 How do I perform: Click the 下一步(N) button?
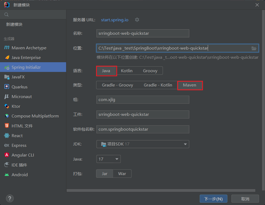(213, 199)
